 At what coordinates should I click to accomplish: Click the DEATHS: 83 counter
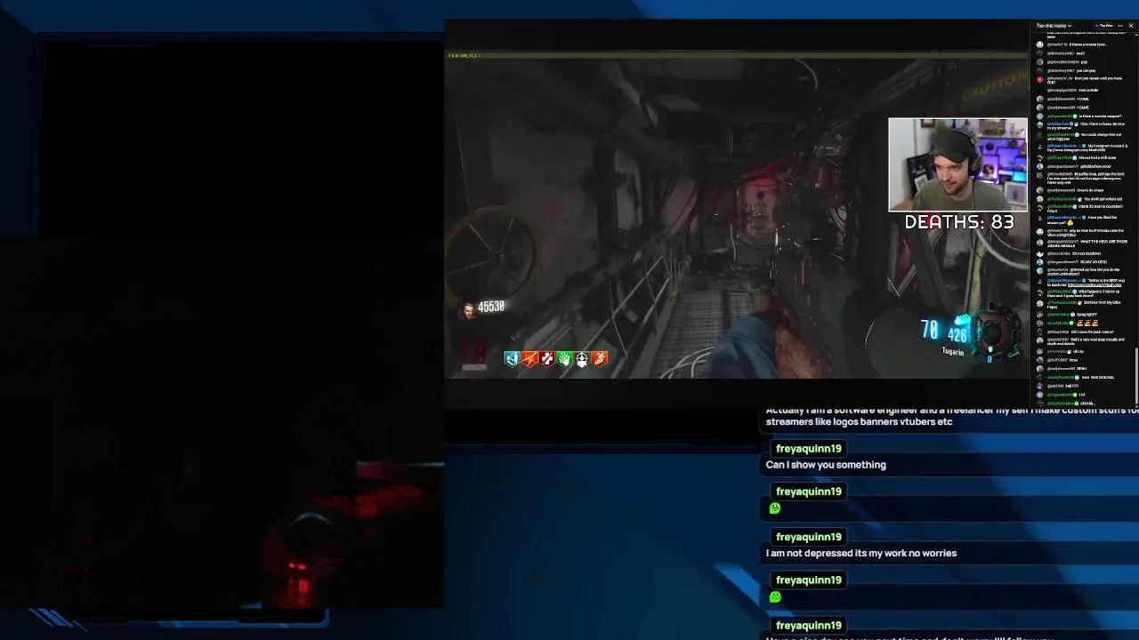click(959, 222)
